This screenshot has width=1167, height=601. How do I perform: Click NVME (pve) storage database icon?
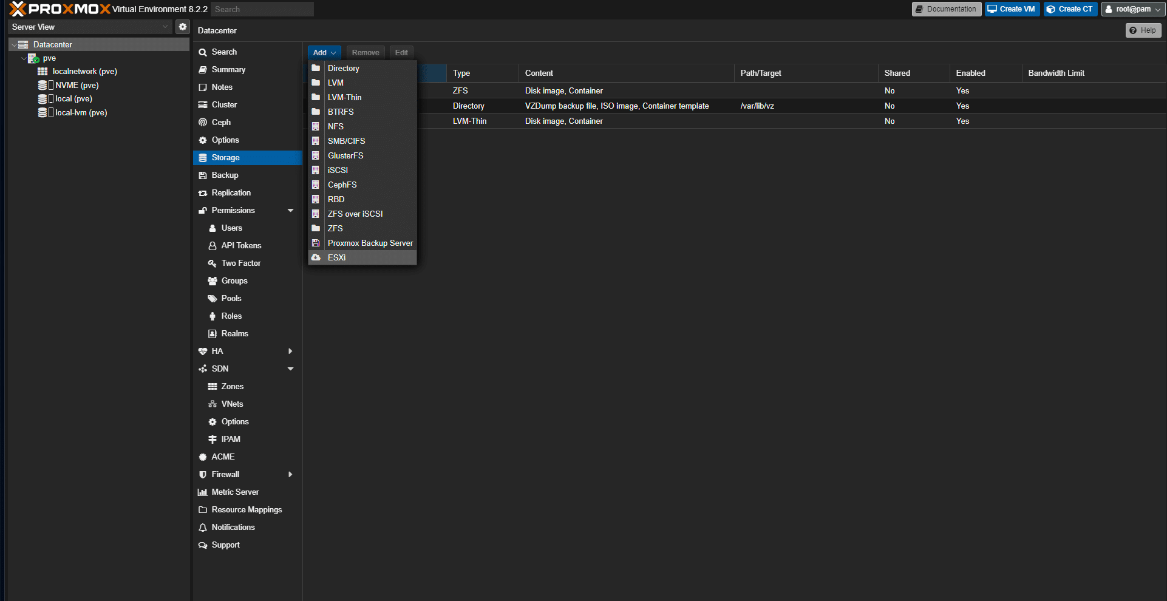(x=43, y=85)
